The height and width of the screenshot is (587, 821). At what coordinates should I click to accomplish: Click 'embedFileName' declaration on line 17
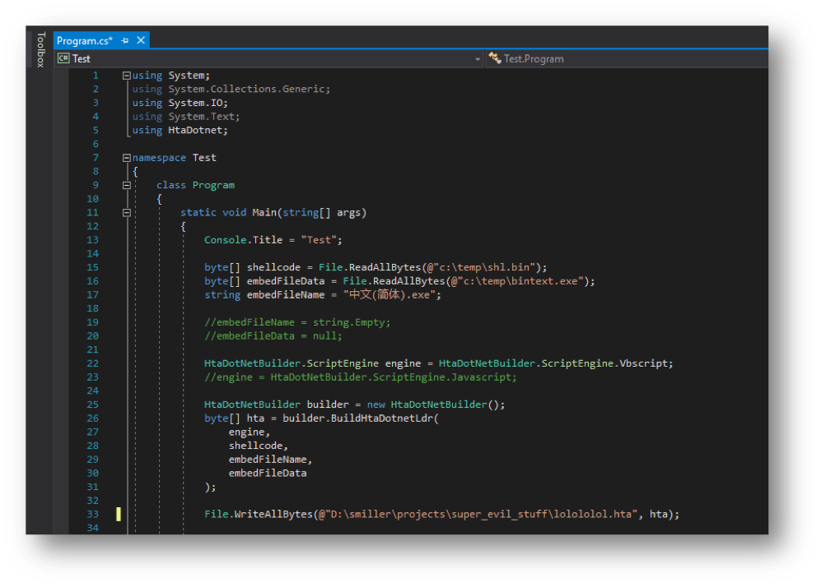tap(286, 295)
